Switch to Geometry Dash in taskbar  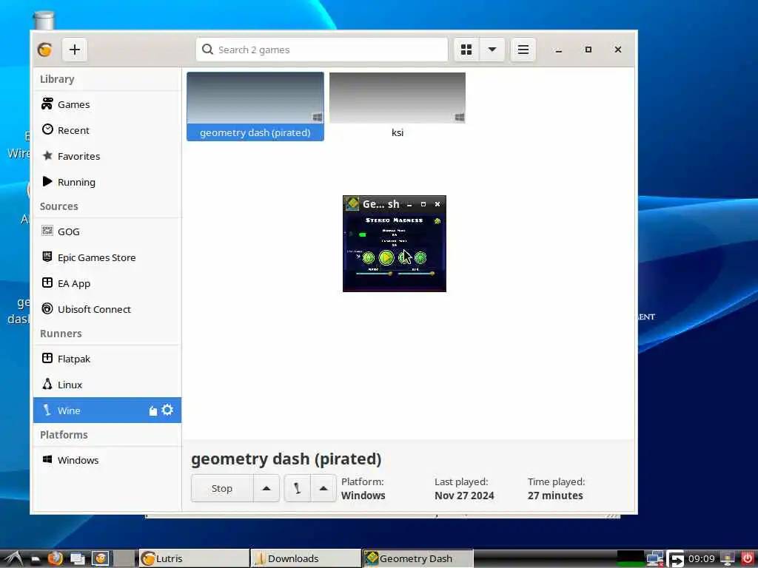417,558
